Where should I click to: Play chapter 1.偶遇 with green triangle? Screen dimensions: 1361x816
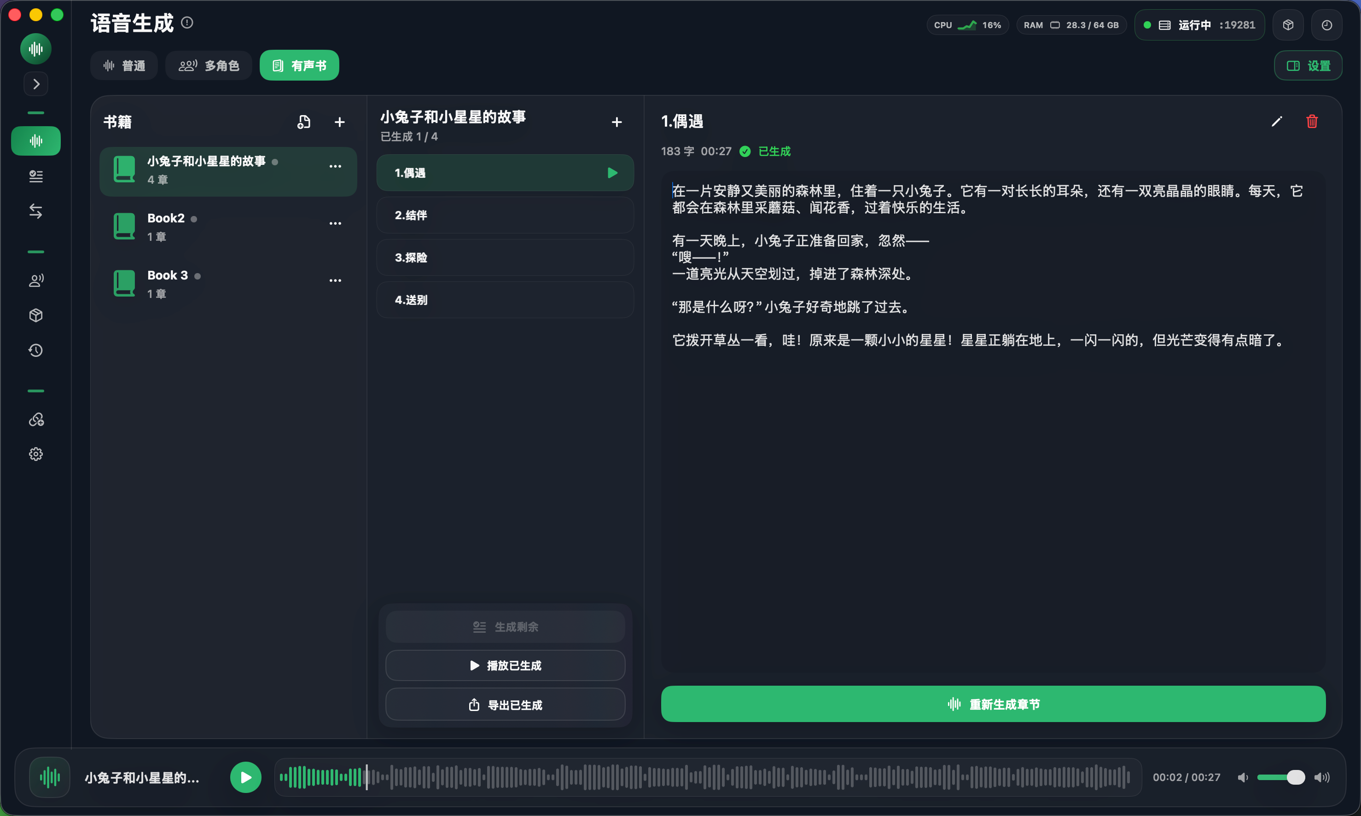[x=612, y=173]
